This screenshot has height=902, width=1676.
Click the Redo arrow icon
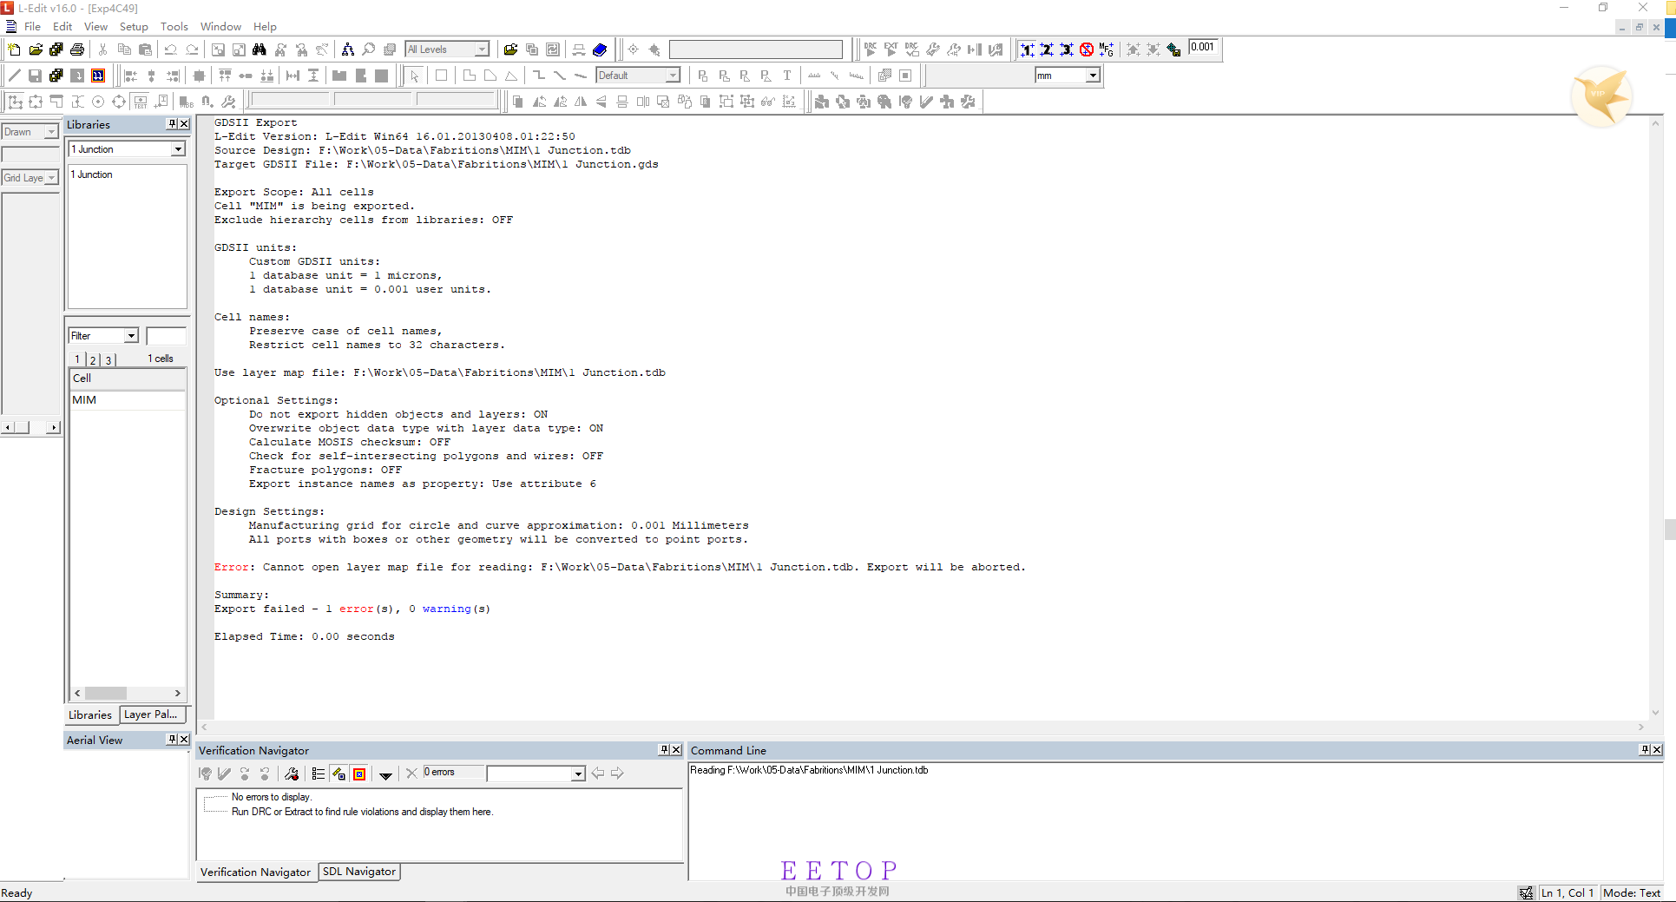coord(192,49)
